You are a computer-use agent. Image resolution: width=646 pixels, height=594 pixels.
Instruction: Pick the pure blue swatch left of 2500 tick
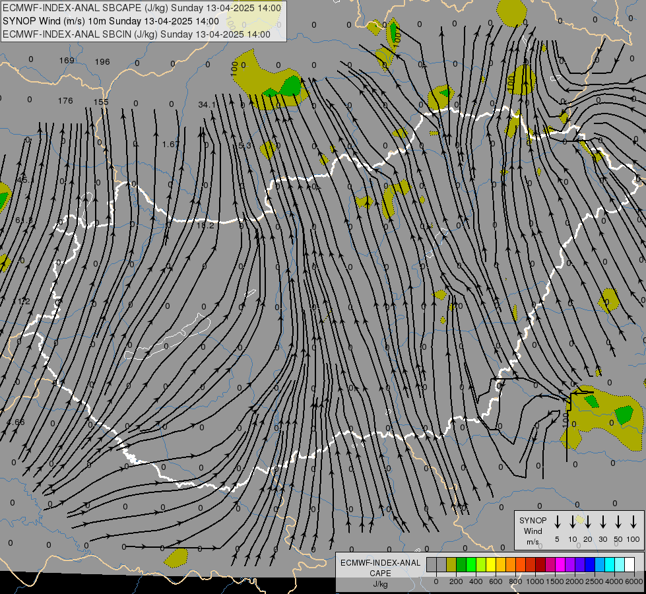(x=591, y=565)
